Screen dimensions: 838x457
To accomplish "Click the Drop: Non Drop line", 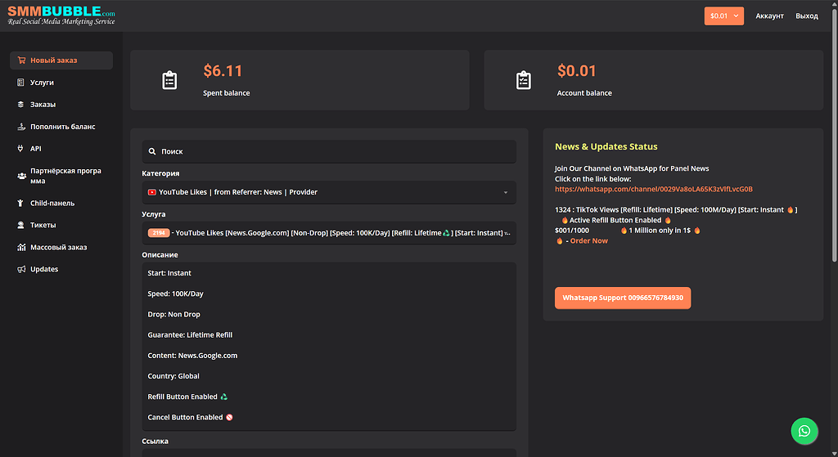I will [173, 315].
